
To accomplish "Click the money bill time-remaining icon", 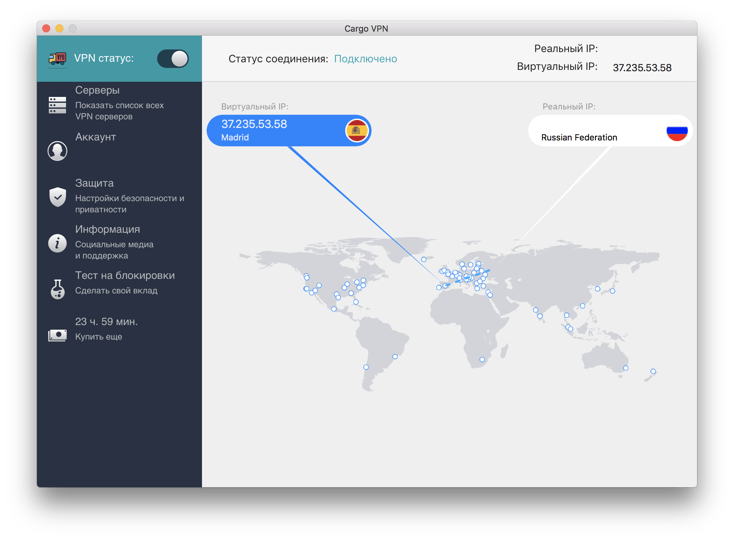I will click(57, 335).
